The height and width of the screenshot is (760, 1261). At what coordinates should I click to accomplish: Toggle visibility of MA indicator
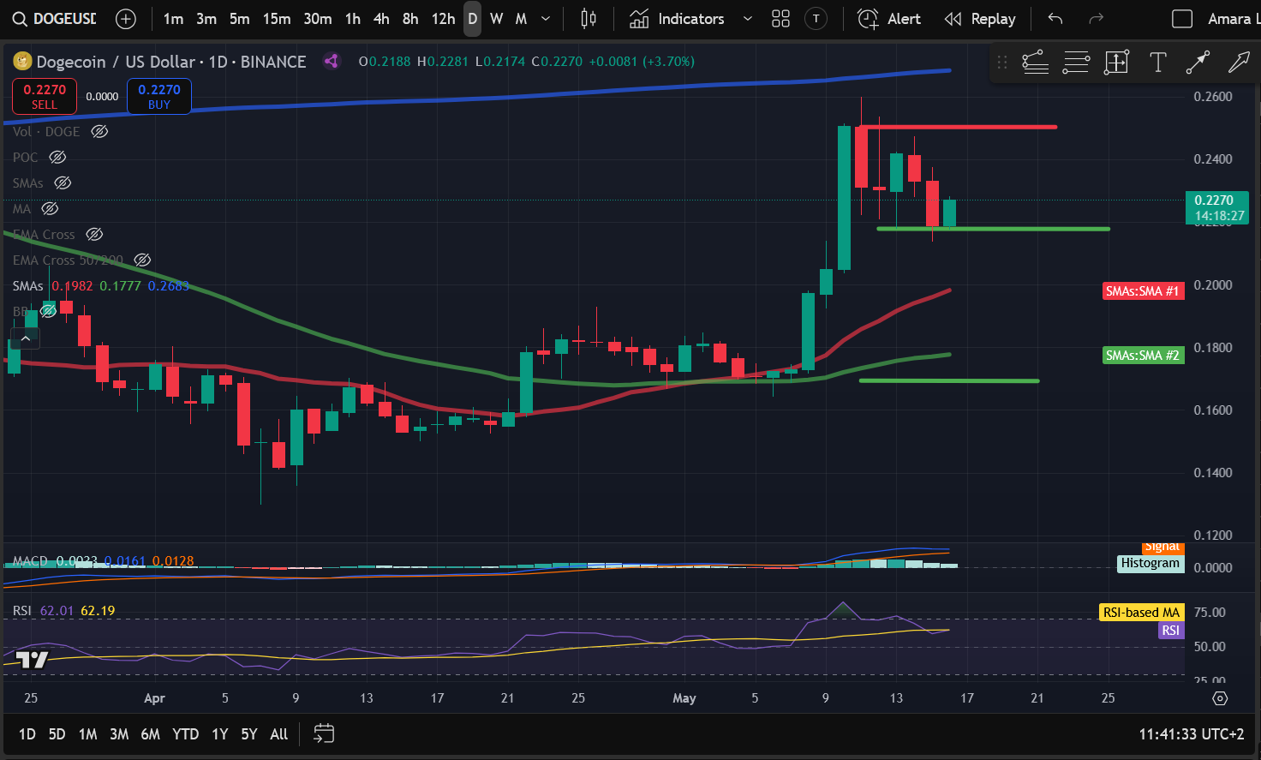coord(50,208)
